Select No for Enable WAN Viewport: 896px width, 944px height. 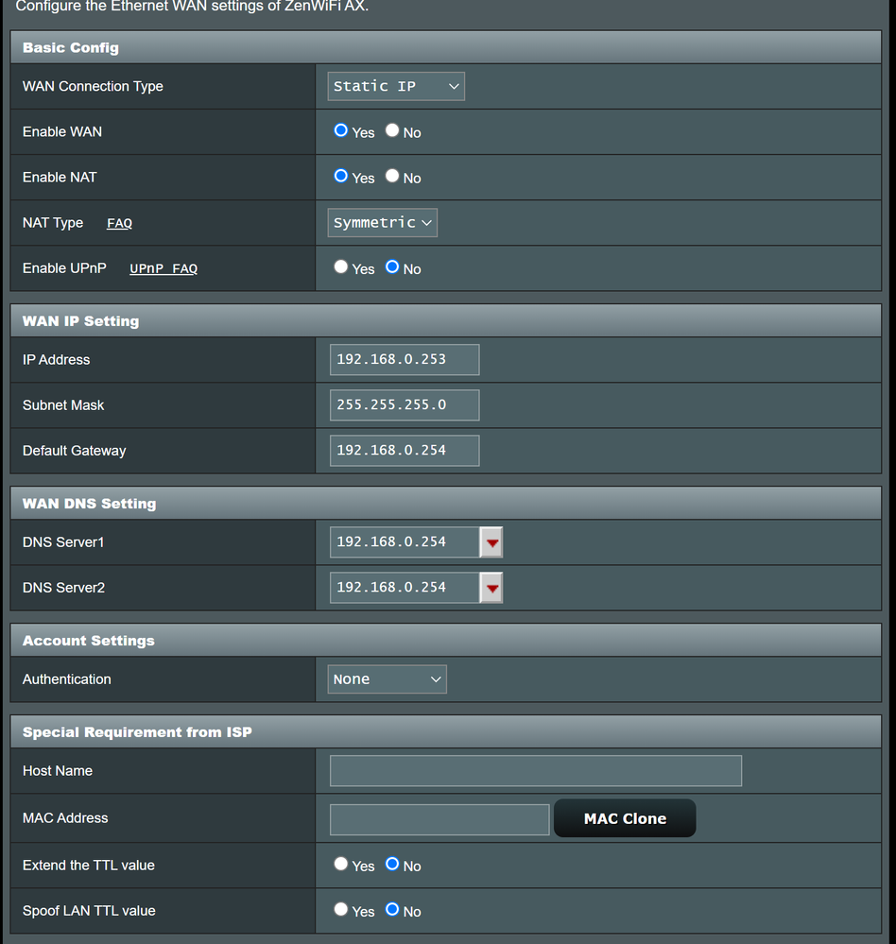392,131
